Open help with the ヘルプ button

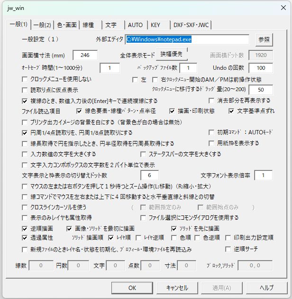coord(267,288)
